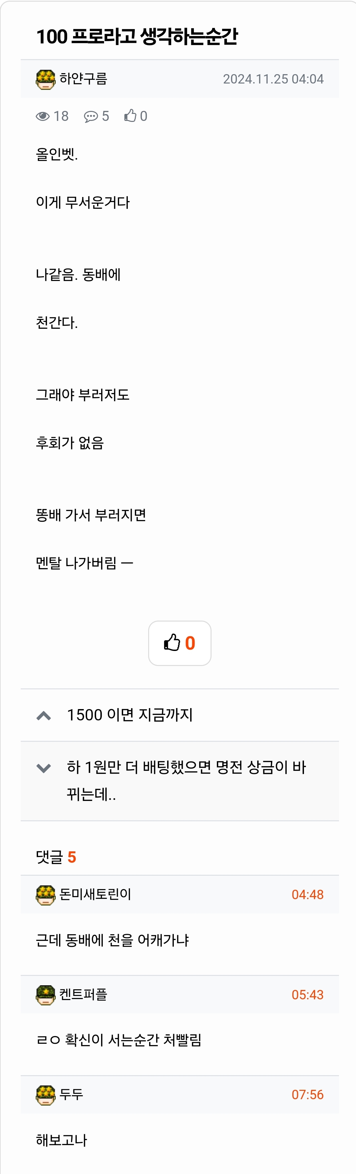356x1174 pixels.
Task: Click 켄트퍼플 commenter avatar icon
Action: coord(45,995)
